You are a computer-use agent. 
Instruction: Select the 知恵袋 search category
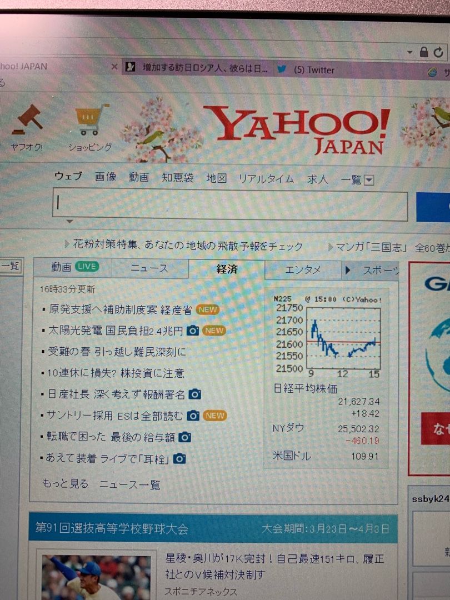pyautogui.click(x=178, y=178)
